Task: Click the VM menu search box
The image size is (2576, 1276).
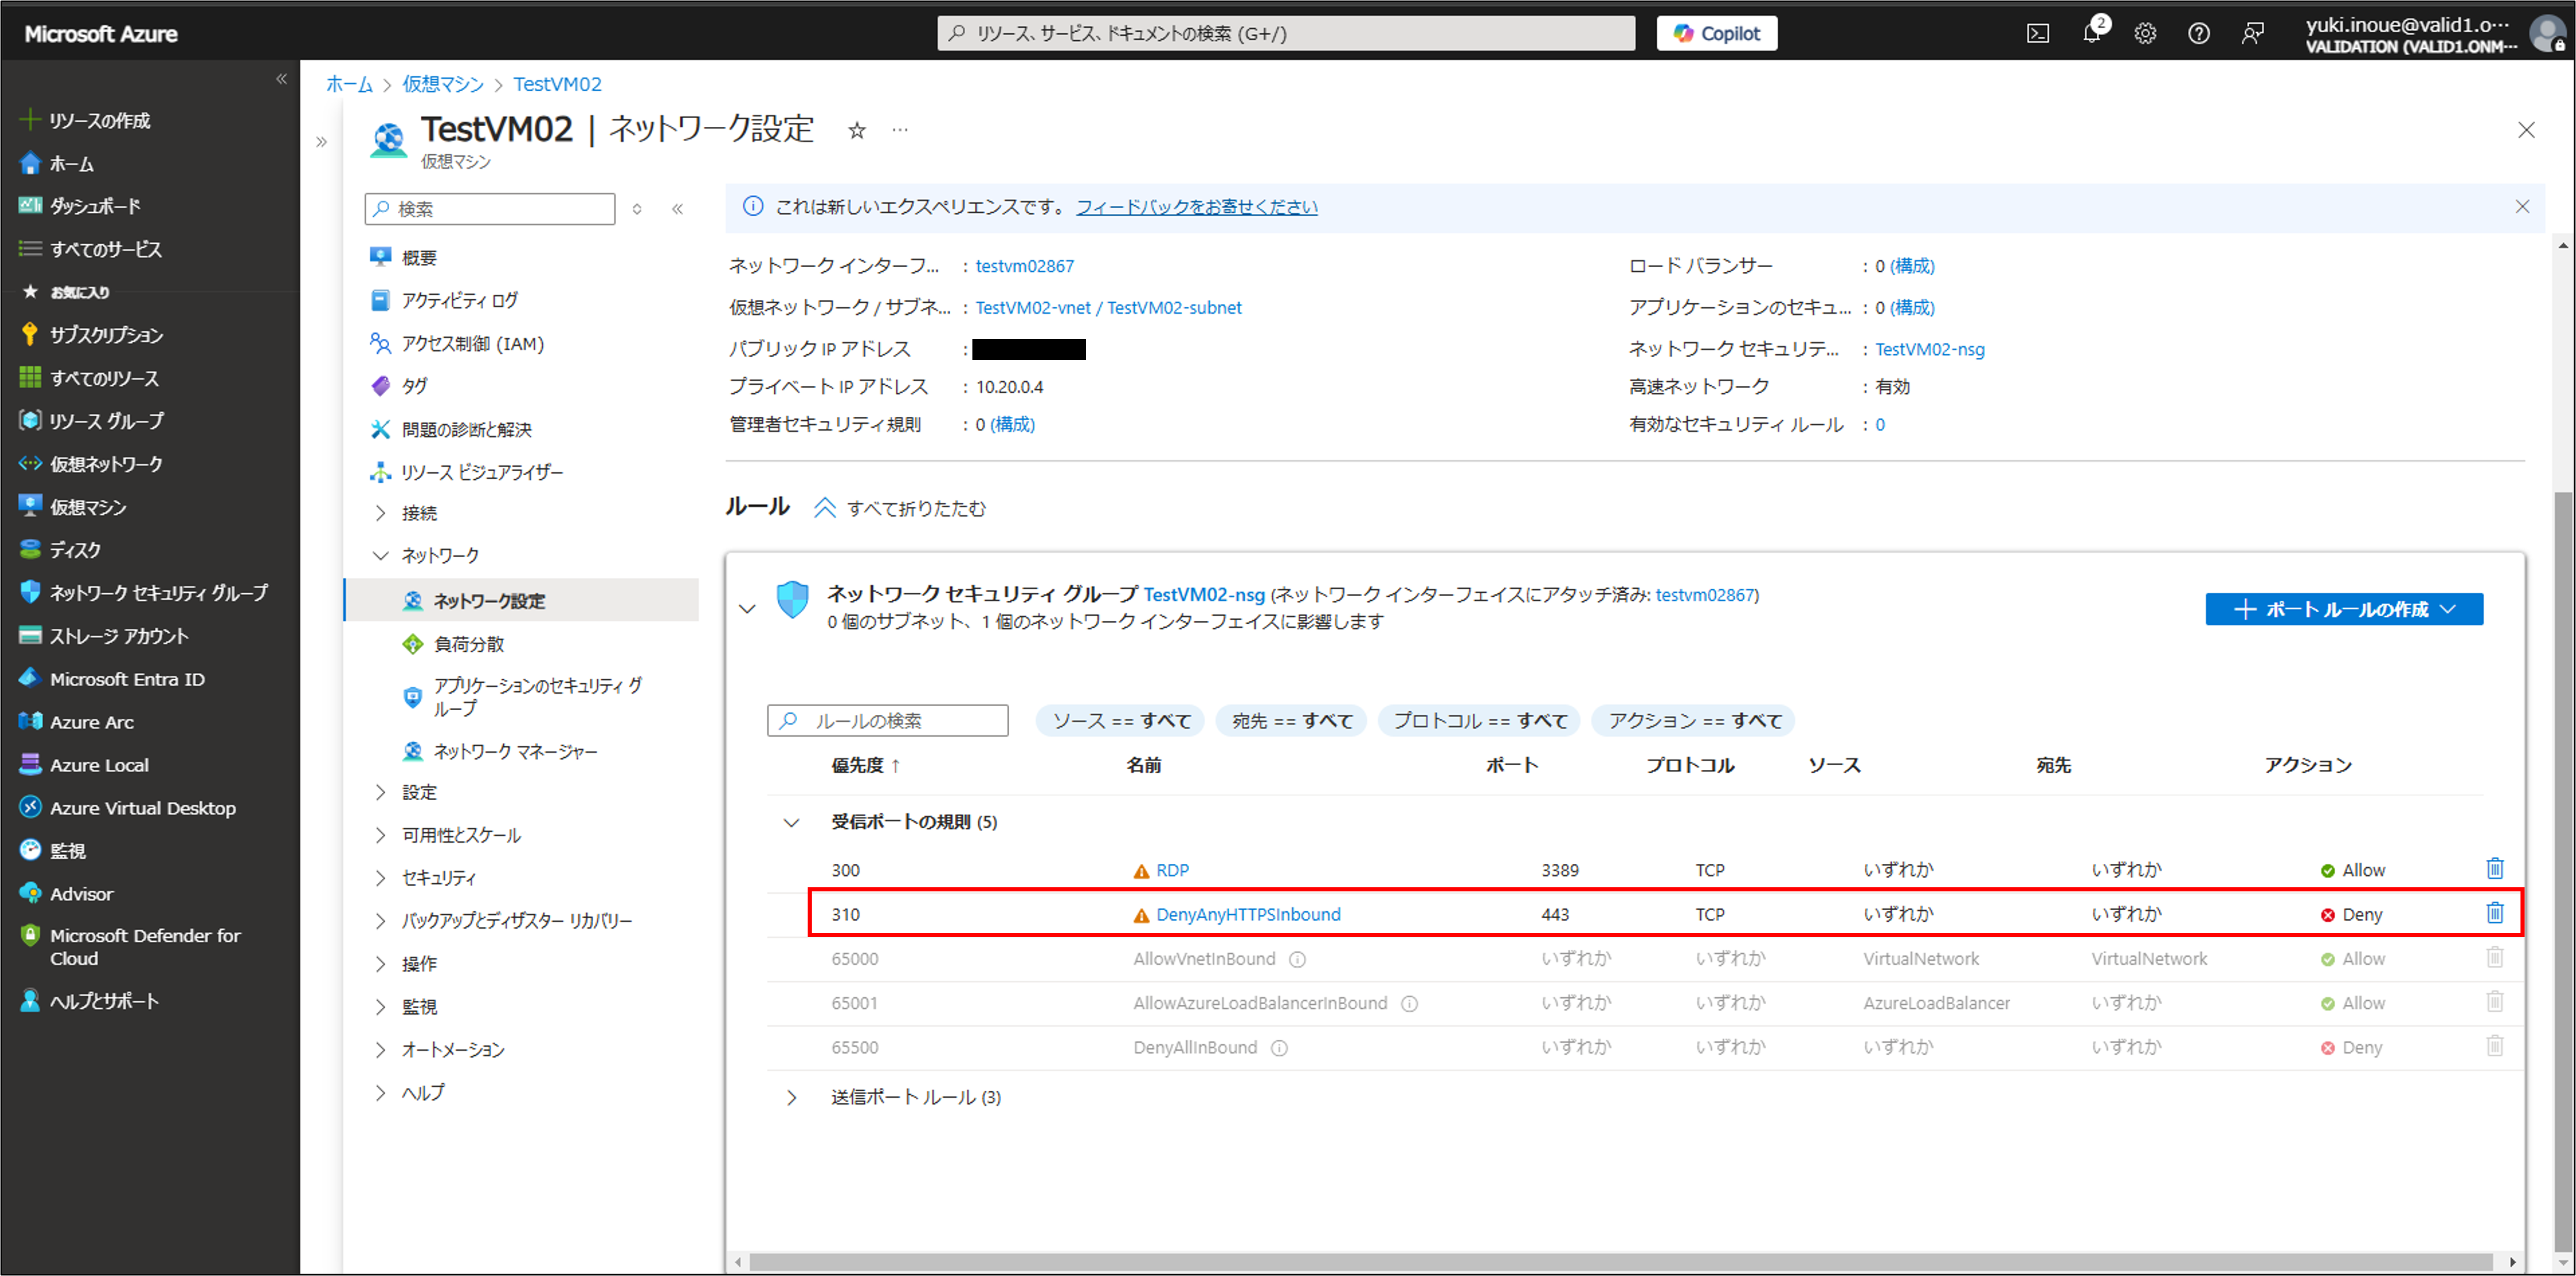Action: pyautogui.click(x=490, y=209)
